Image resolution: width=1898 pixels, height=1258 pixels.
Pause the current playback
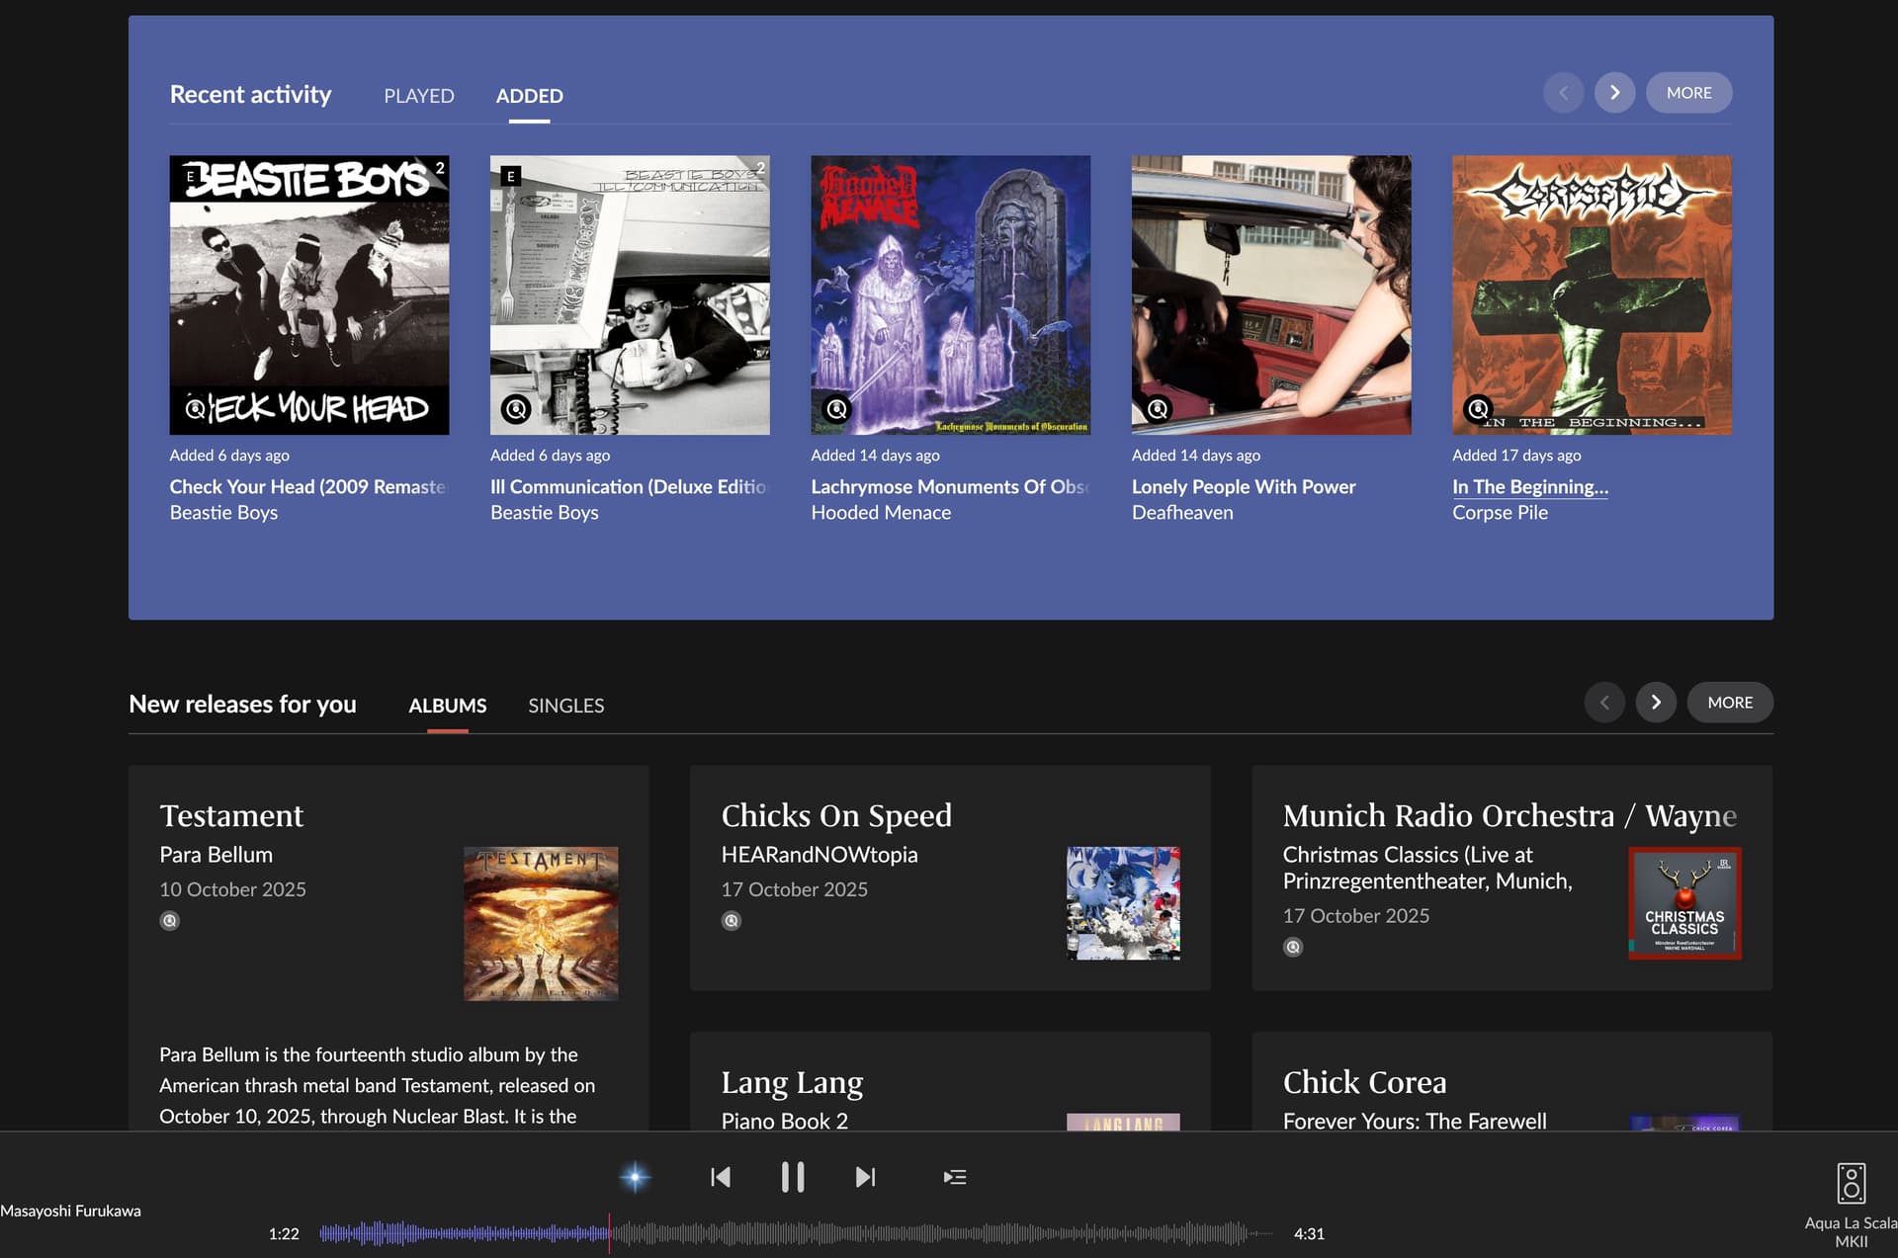[x=792, y=1177]
